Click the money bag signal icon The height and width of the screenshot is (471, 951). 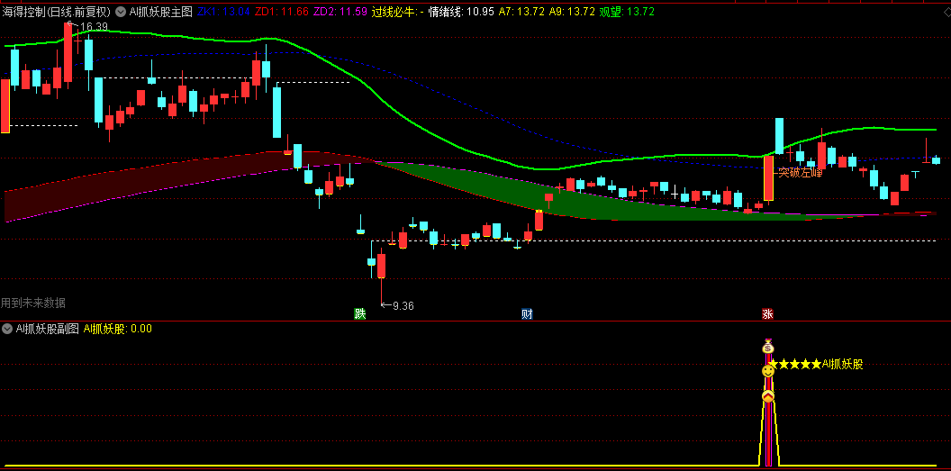click(x=768, y=348)
